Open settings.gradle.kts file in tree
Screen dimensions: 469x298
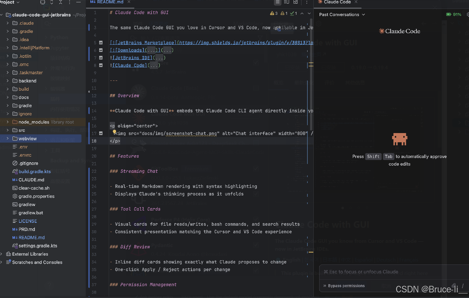[x=38, y=246]
